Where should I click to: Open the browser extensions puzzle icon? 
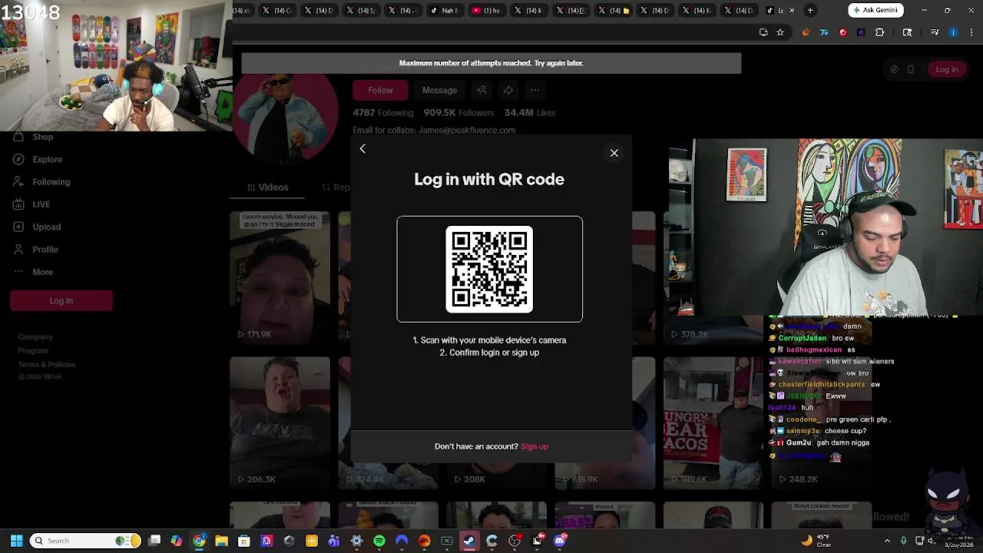[x=880, y=32]
